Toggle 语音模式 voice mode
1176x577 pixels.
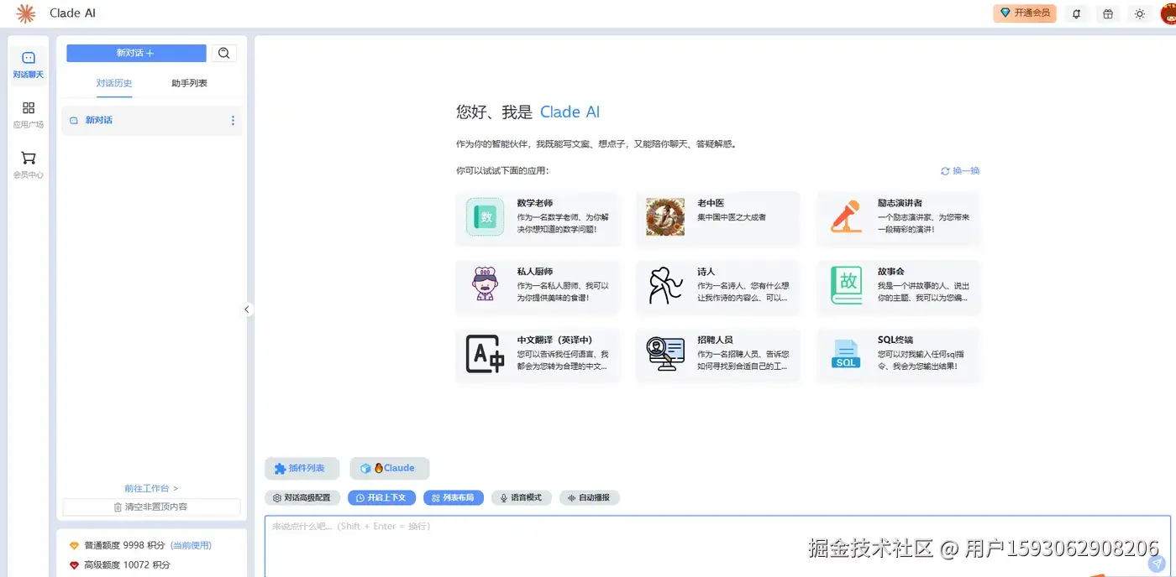(x=522, y=497)
